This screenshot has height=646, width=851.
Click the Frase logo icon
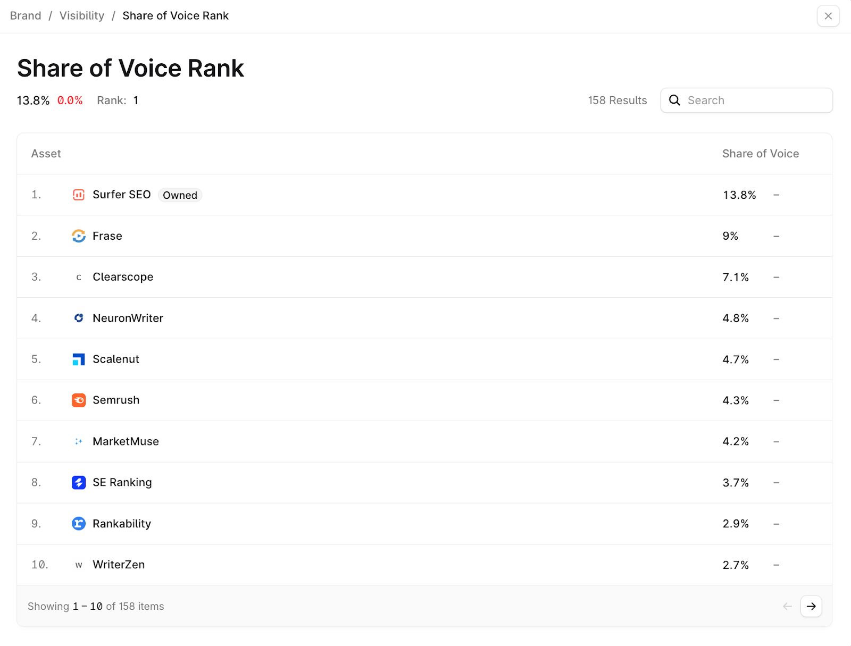(79, 236)
